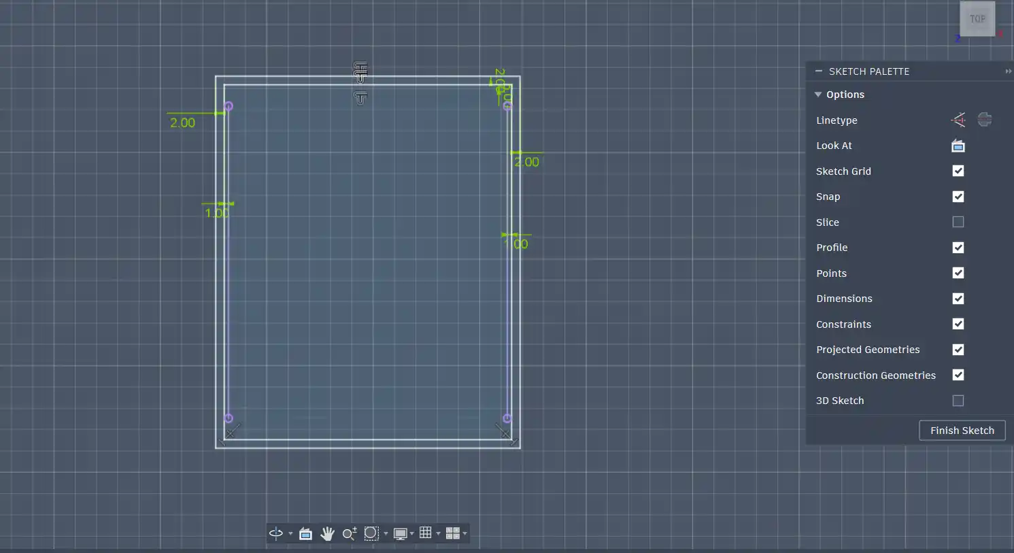Hide Dimensions via its checkbox
The image size is (1014, 553).
958,299
